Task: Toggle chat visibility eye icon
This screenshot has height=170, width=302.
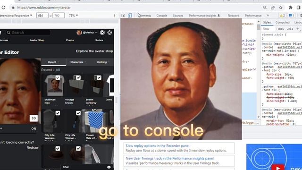Action: point(109,167)
